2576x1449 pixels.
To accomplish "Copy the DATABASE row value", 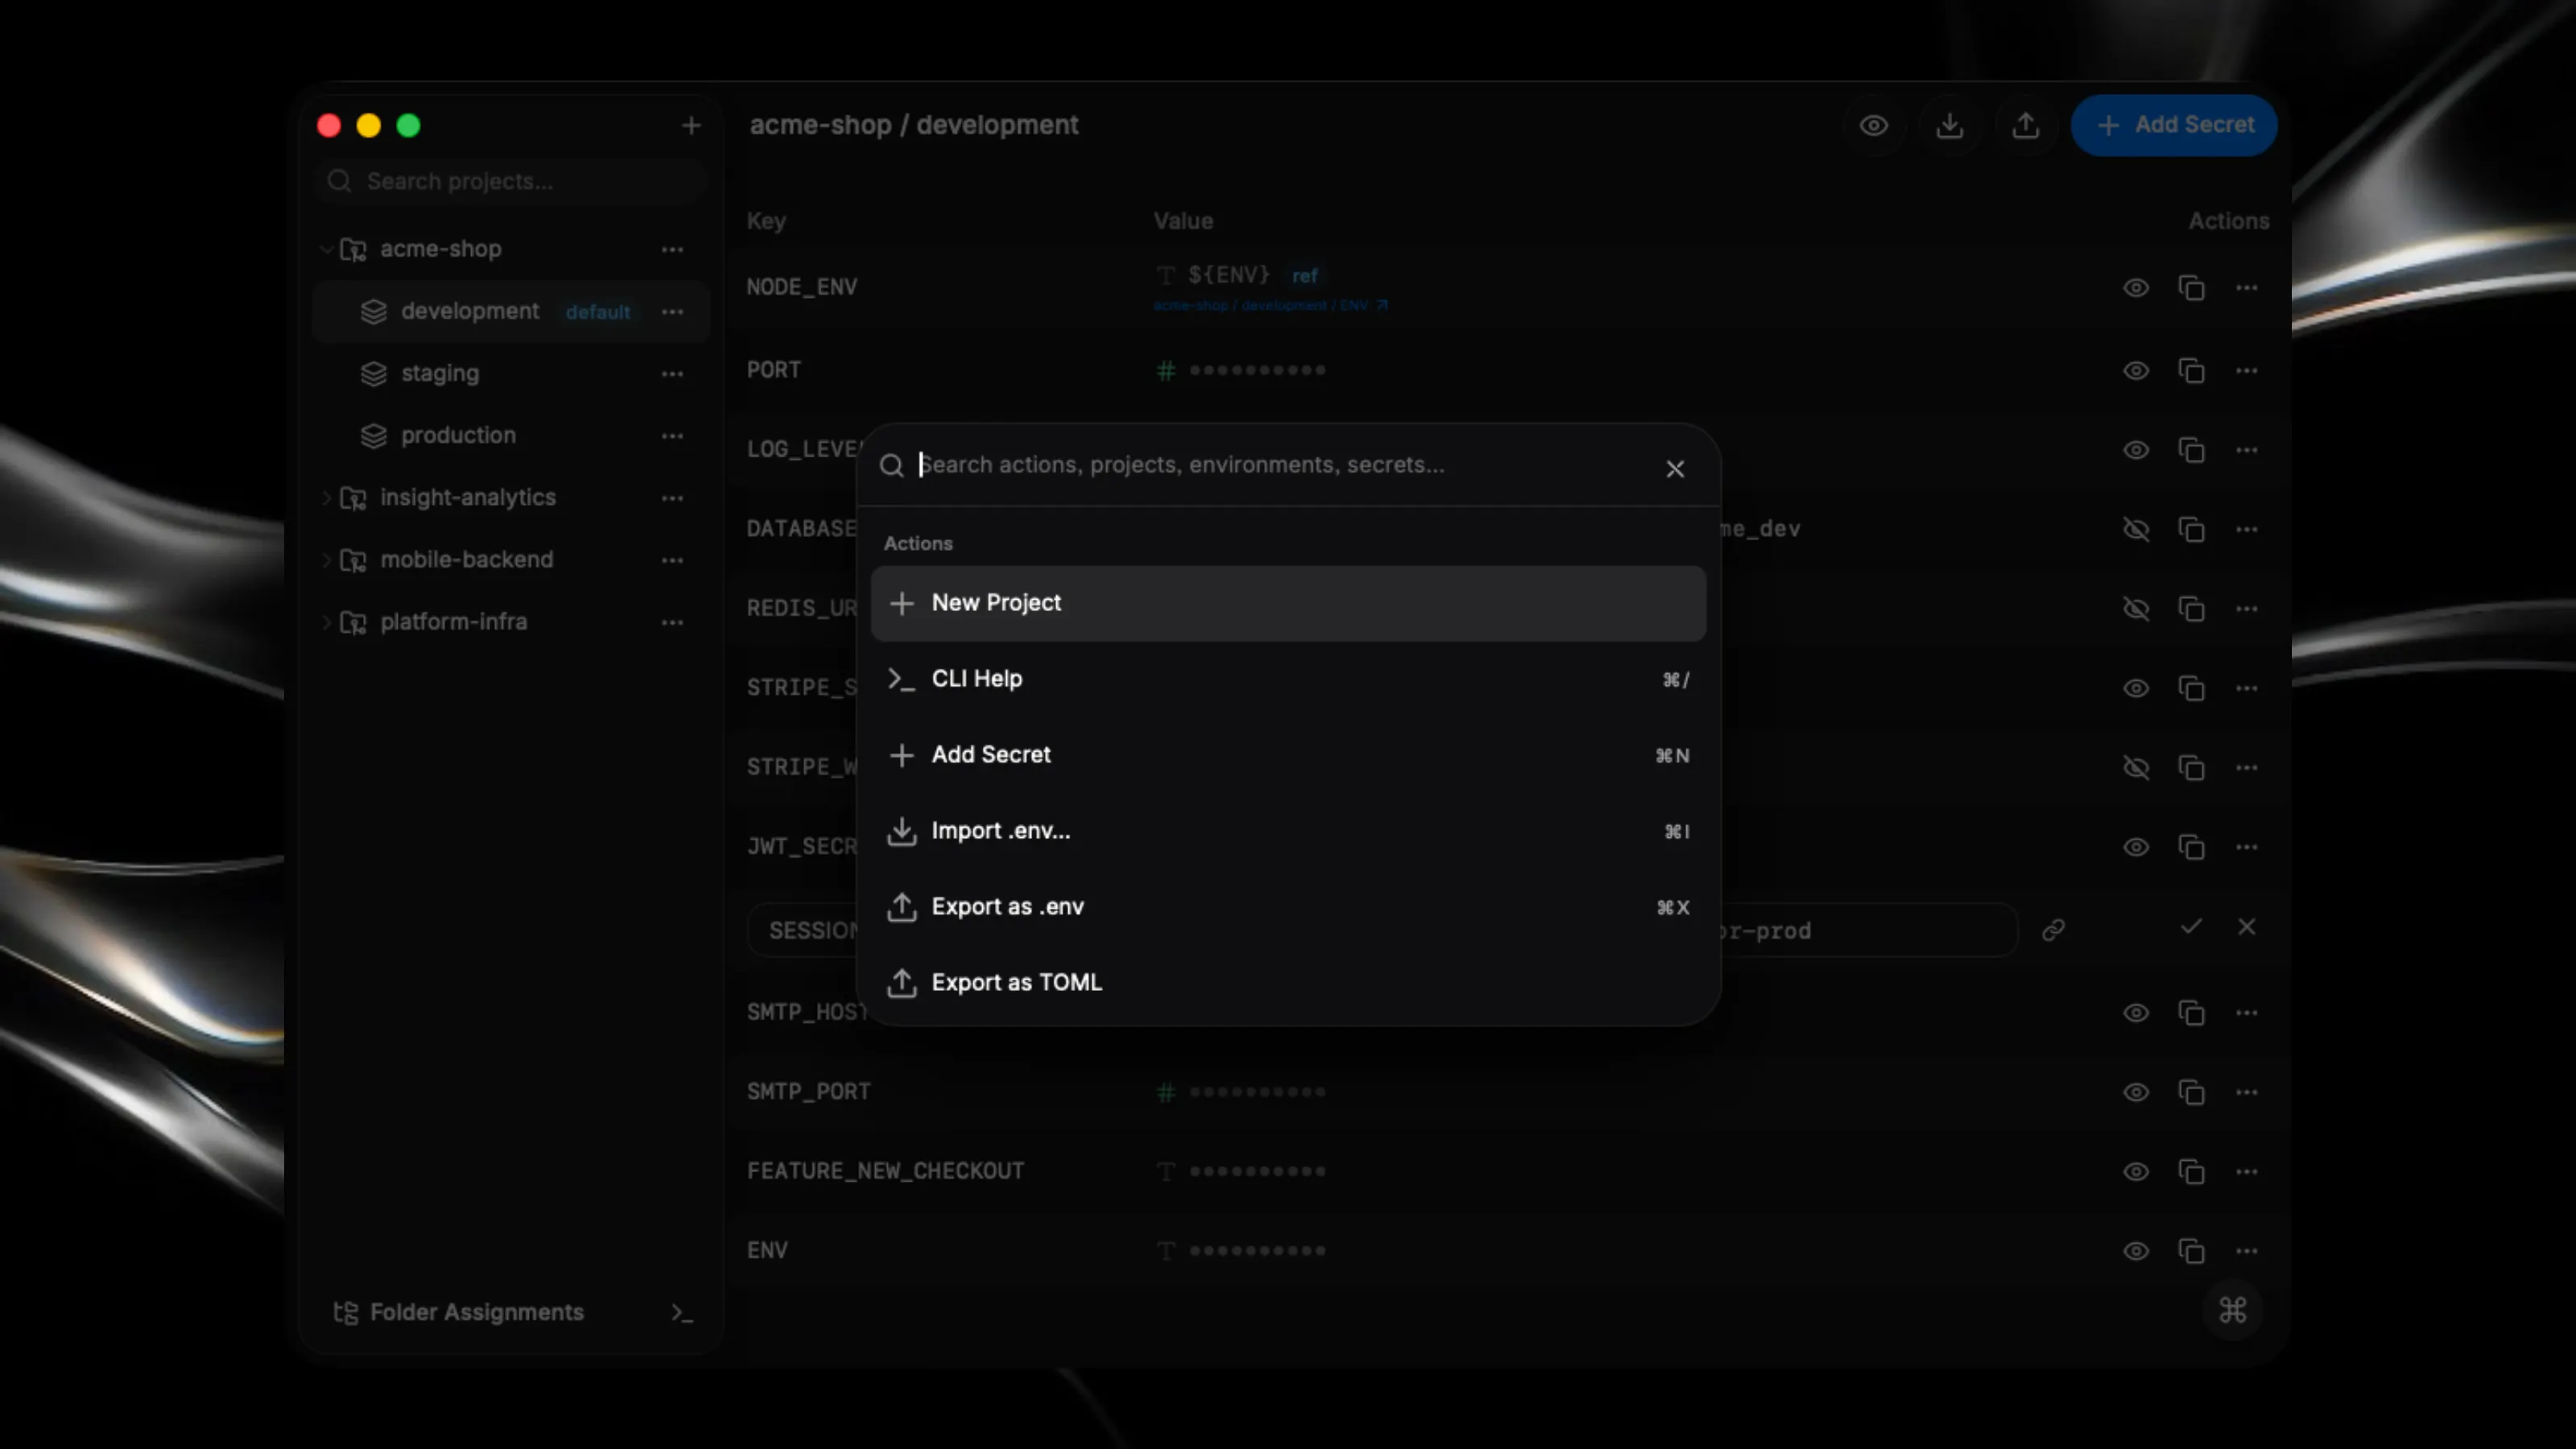I will click(2191, 529).
